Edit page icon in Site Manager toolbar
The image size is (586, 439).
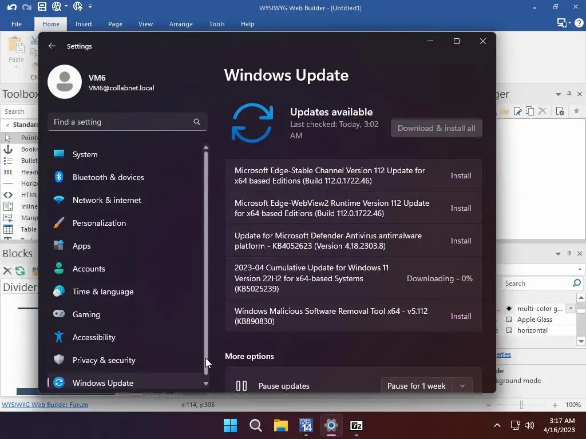(x=517, y=111)
